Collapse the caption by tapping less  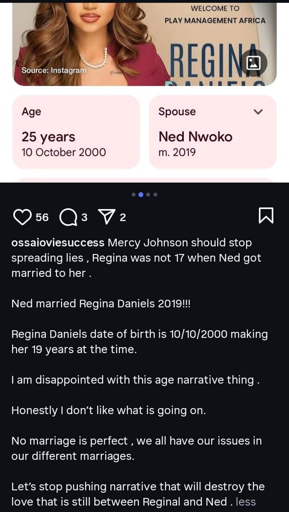point(246,502)
